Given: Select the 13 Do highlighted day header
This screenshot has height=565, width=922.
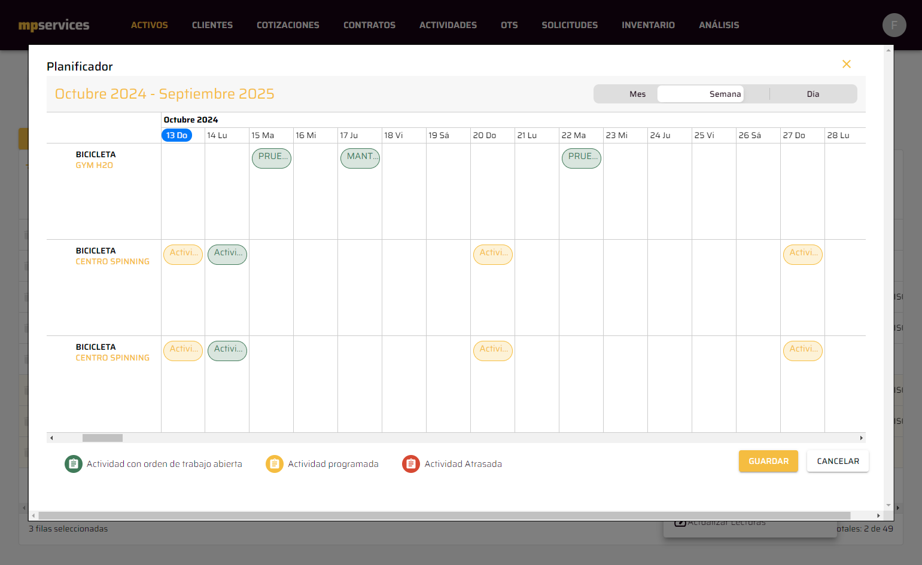Looking at the screenshot, I should 177,135.
